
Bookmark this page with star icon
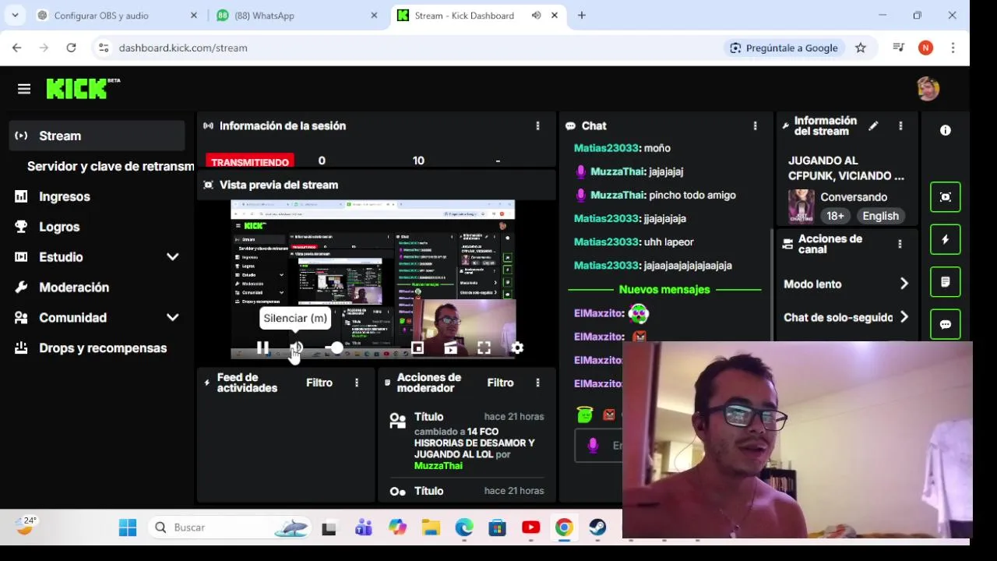pos(861,48)
